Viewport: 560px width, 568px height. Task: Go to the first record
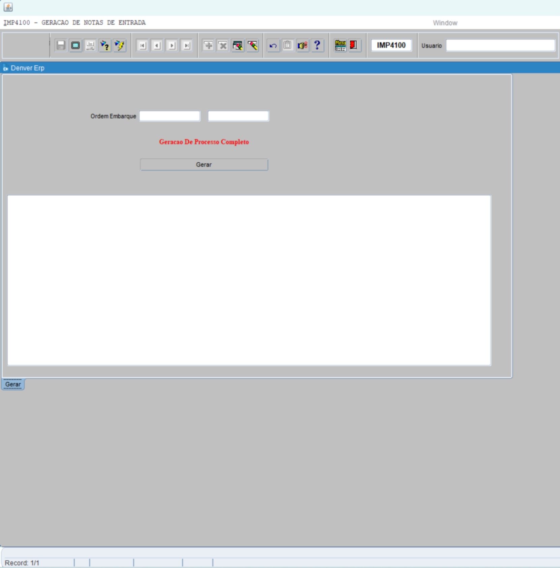(x=143, y=45)
